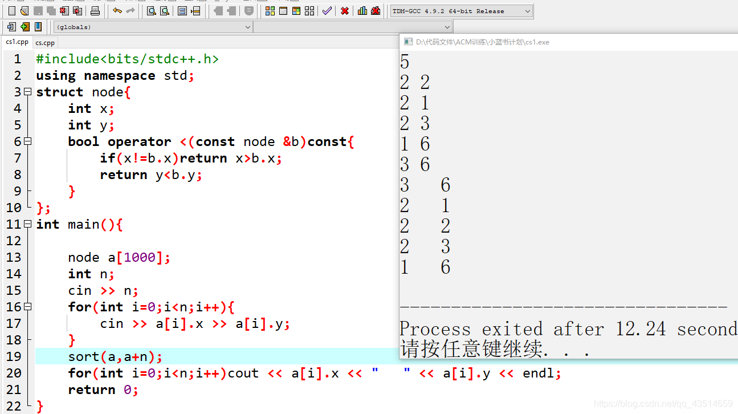Open the TDM-GCC compiler set dropdown

click(462, 11)
